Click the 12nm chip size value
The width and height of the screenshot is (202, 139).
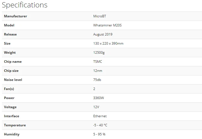click(98, 71)
